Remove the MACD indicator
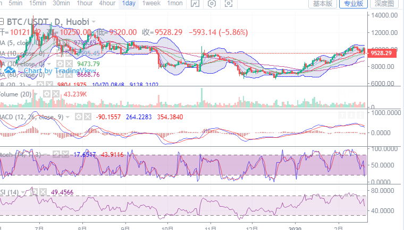Image resolution: width=404 pixels, height=230 pixels. click(88, 117)
